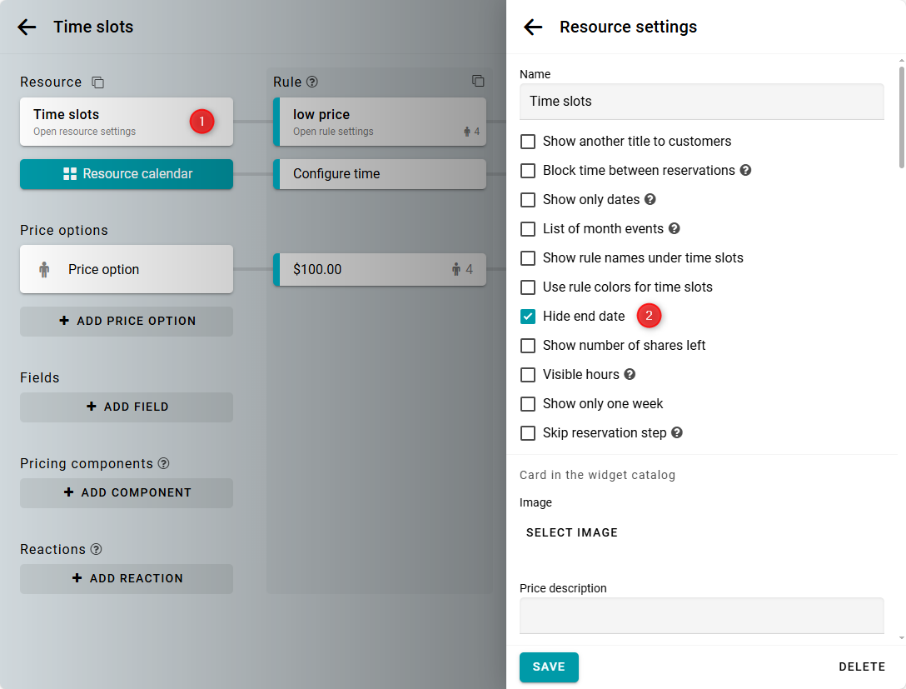
Task: Click copy icon at top of Rule column
Action: 478,81
